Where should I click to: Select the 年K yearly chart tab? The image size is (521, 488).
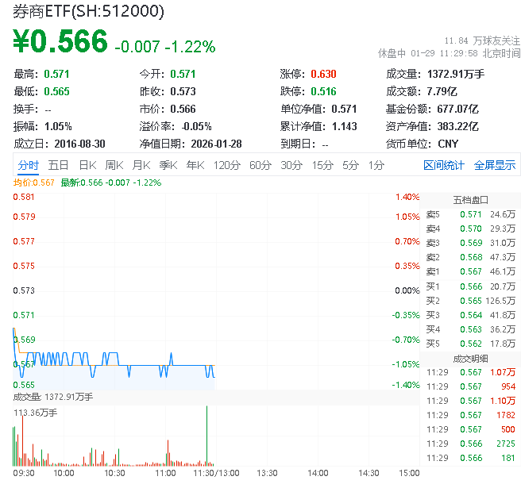(x=195, y=165)
